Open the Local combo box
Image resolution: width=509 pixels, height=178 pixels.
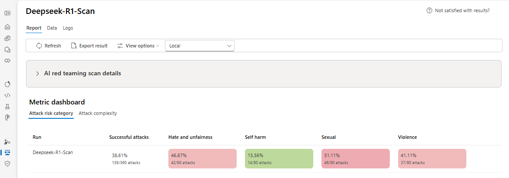tap(200, 46)
